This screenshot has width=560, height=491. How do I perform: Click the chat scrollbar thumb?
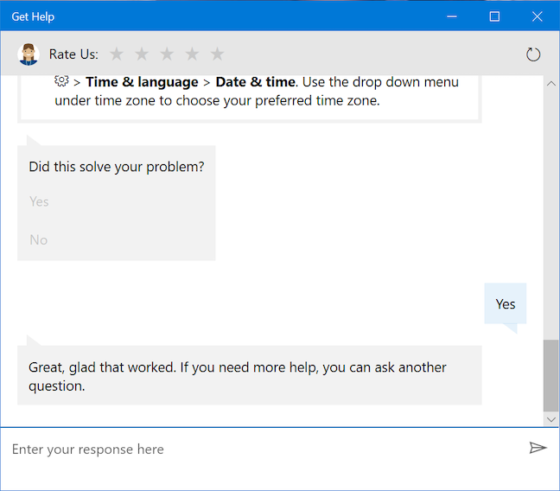coord(551,374)
